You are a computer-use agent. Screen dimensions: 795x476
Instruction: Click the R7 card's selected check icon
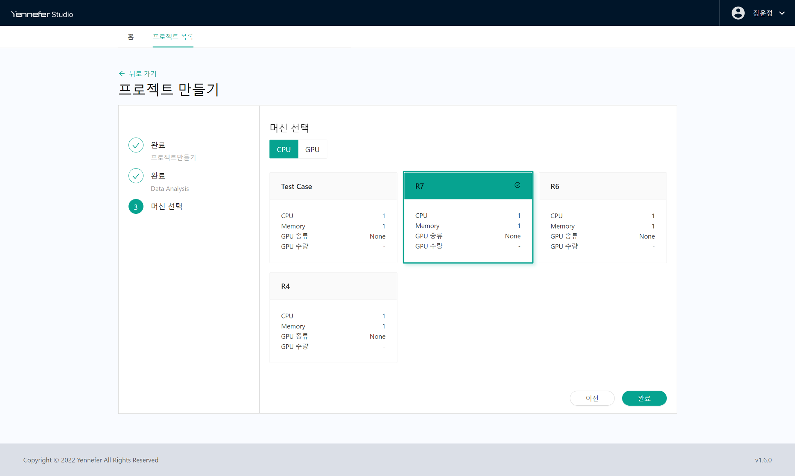click(x=517, y=185)
